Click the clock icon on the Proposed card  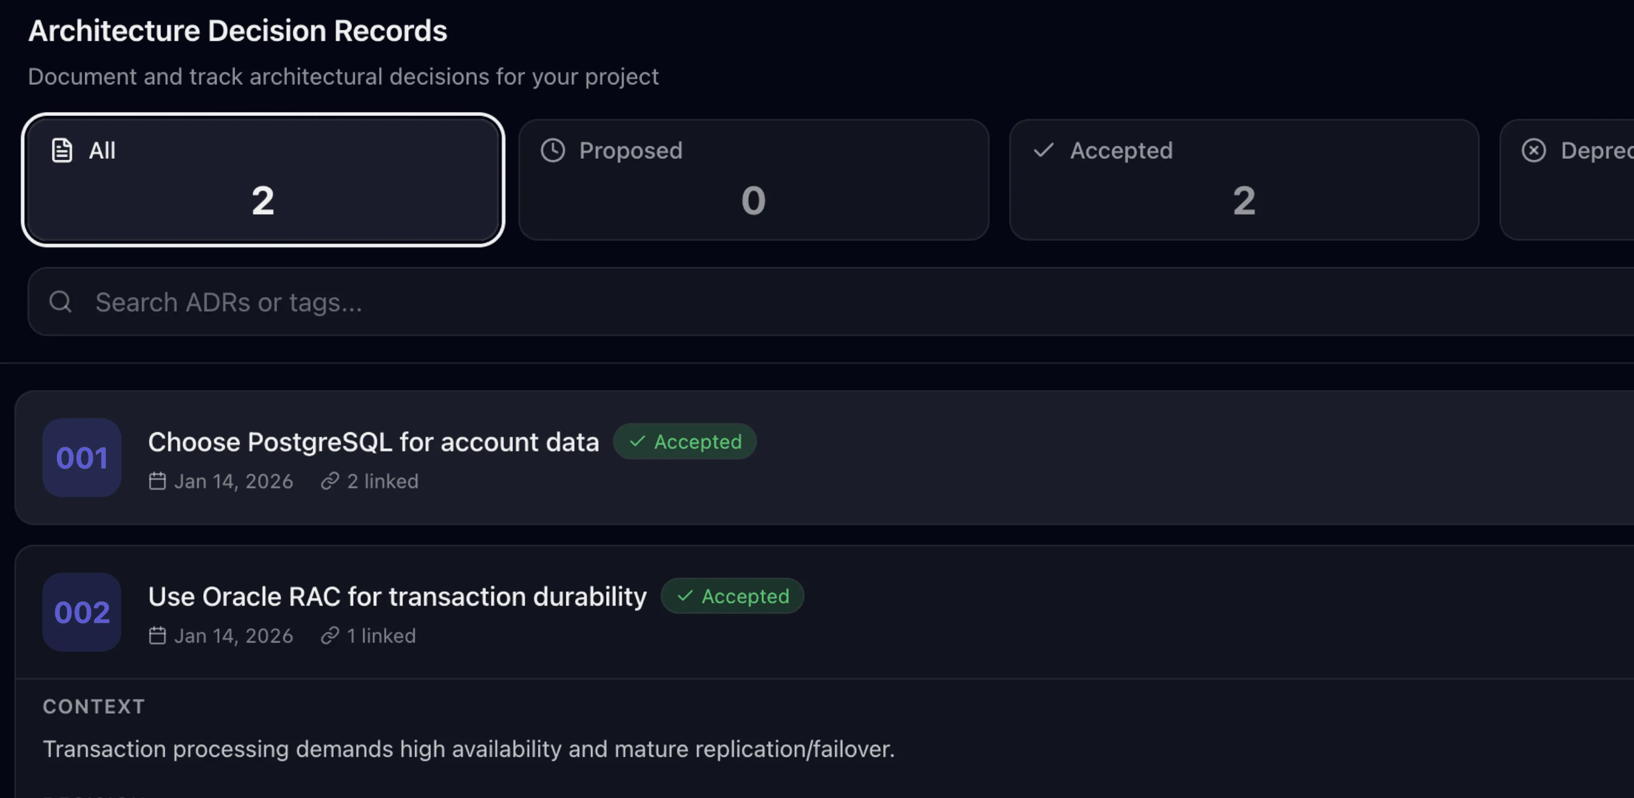tap(553, 150)
